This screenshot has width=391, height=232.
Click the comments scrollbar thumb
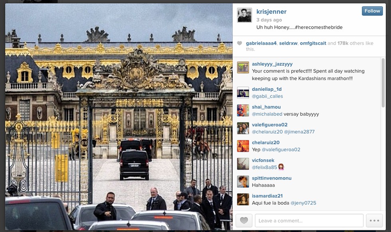tap(383, 83)
